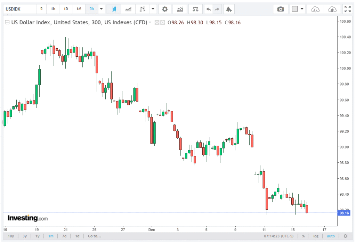Undo the last chart action
Image resolution: width=356 pixels, height=243 pixels.
pyautogui.click(x=208, y=9)
